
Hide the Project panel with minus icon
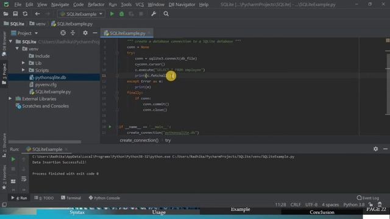point(95,33)
